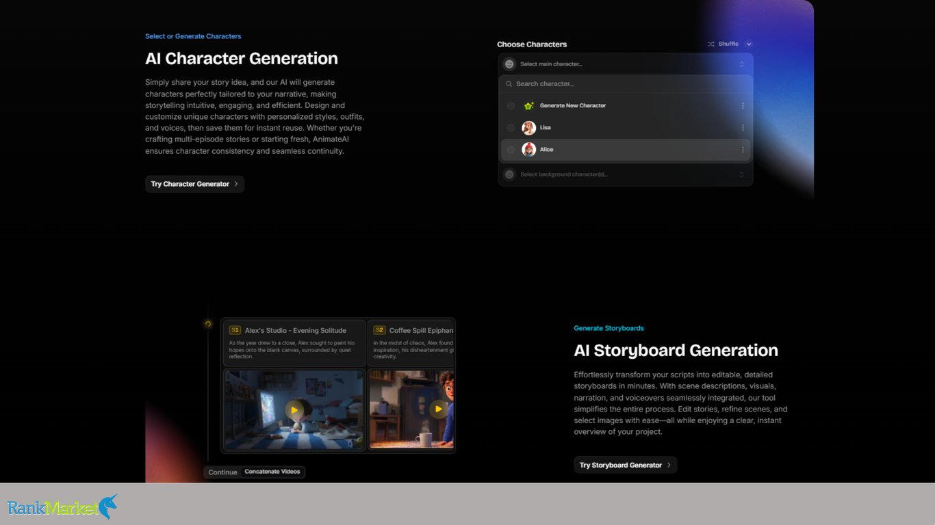This screenshot has width=935, height=525.
Task: Click Lisa's avatar picture
Action: [528, 128]
